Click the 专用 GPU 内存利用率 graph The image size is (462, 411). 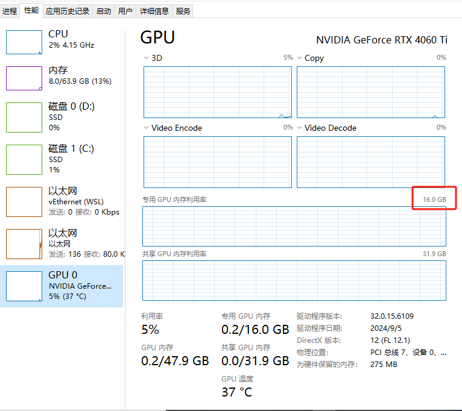pyautogui.click(x=294, y=226)
